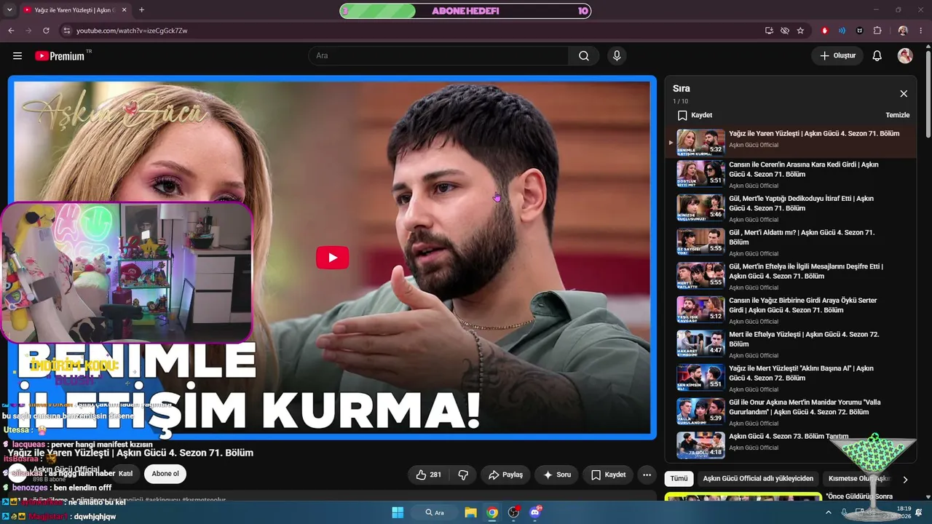Viewport: 932px width, 524px height.
Task: Show hidden system tray icons
Action: (828, 512)
